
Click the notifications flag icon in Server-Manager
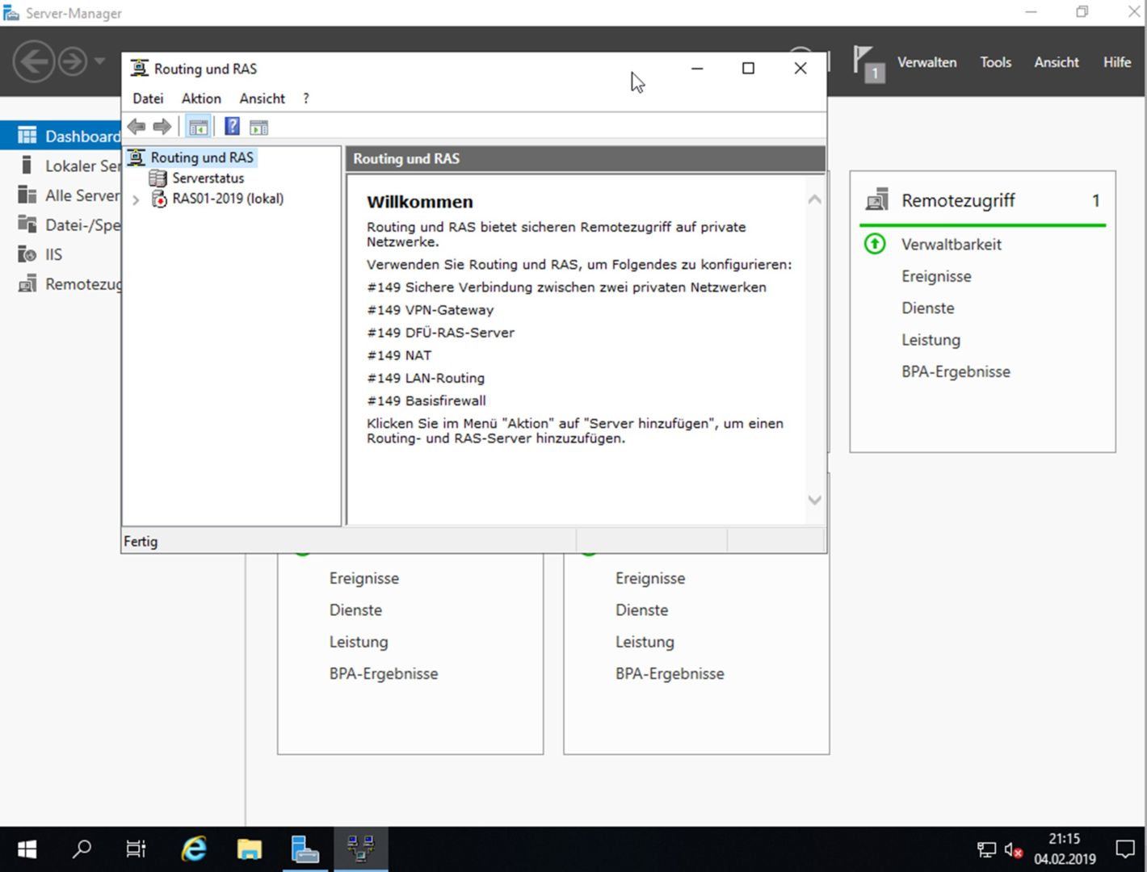tap(868, 64)
